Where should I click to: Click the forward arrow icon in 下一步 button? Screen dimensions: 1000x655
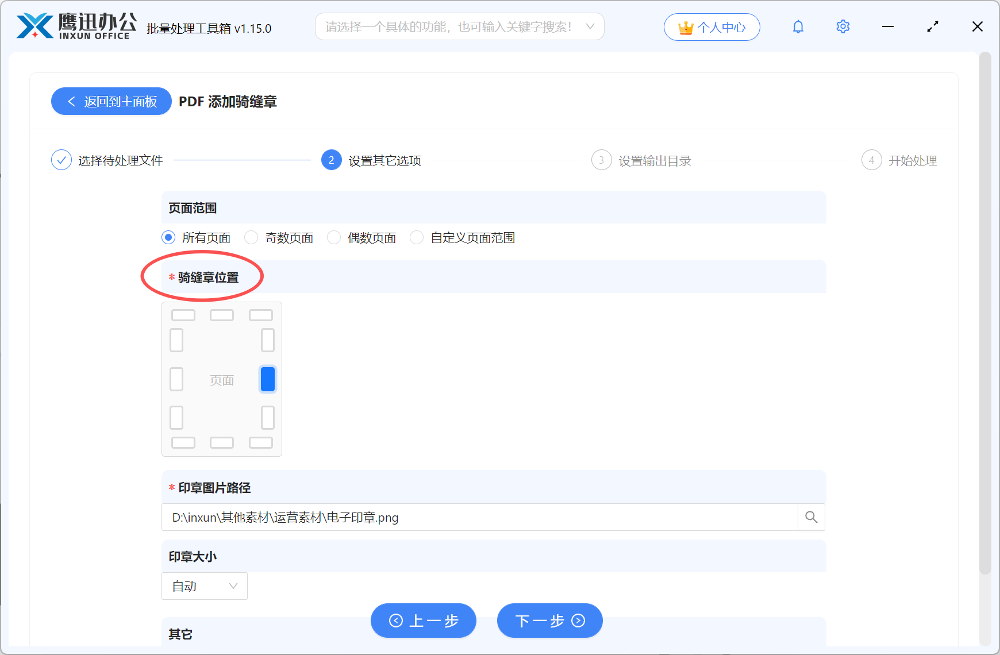click(578, 621)
